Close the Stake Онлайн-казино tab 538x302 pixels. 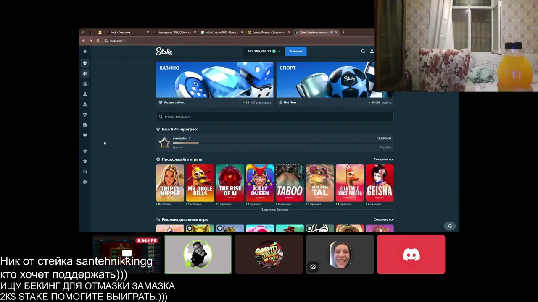(336, 32)
